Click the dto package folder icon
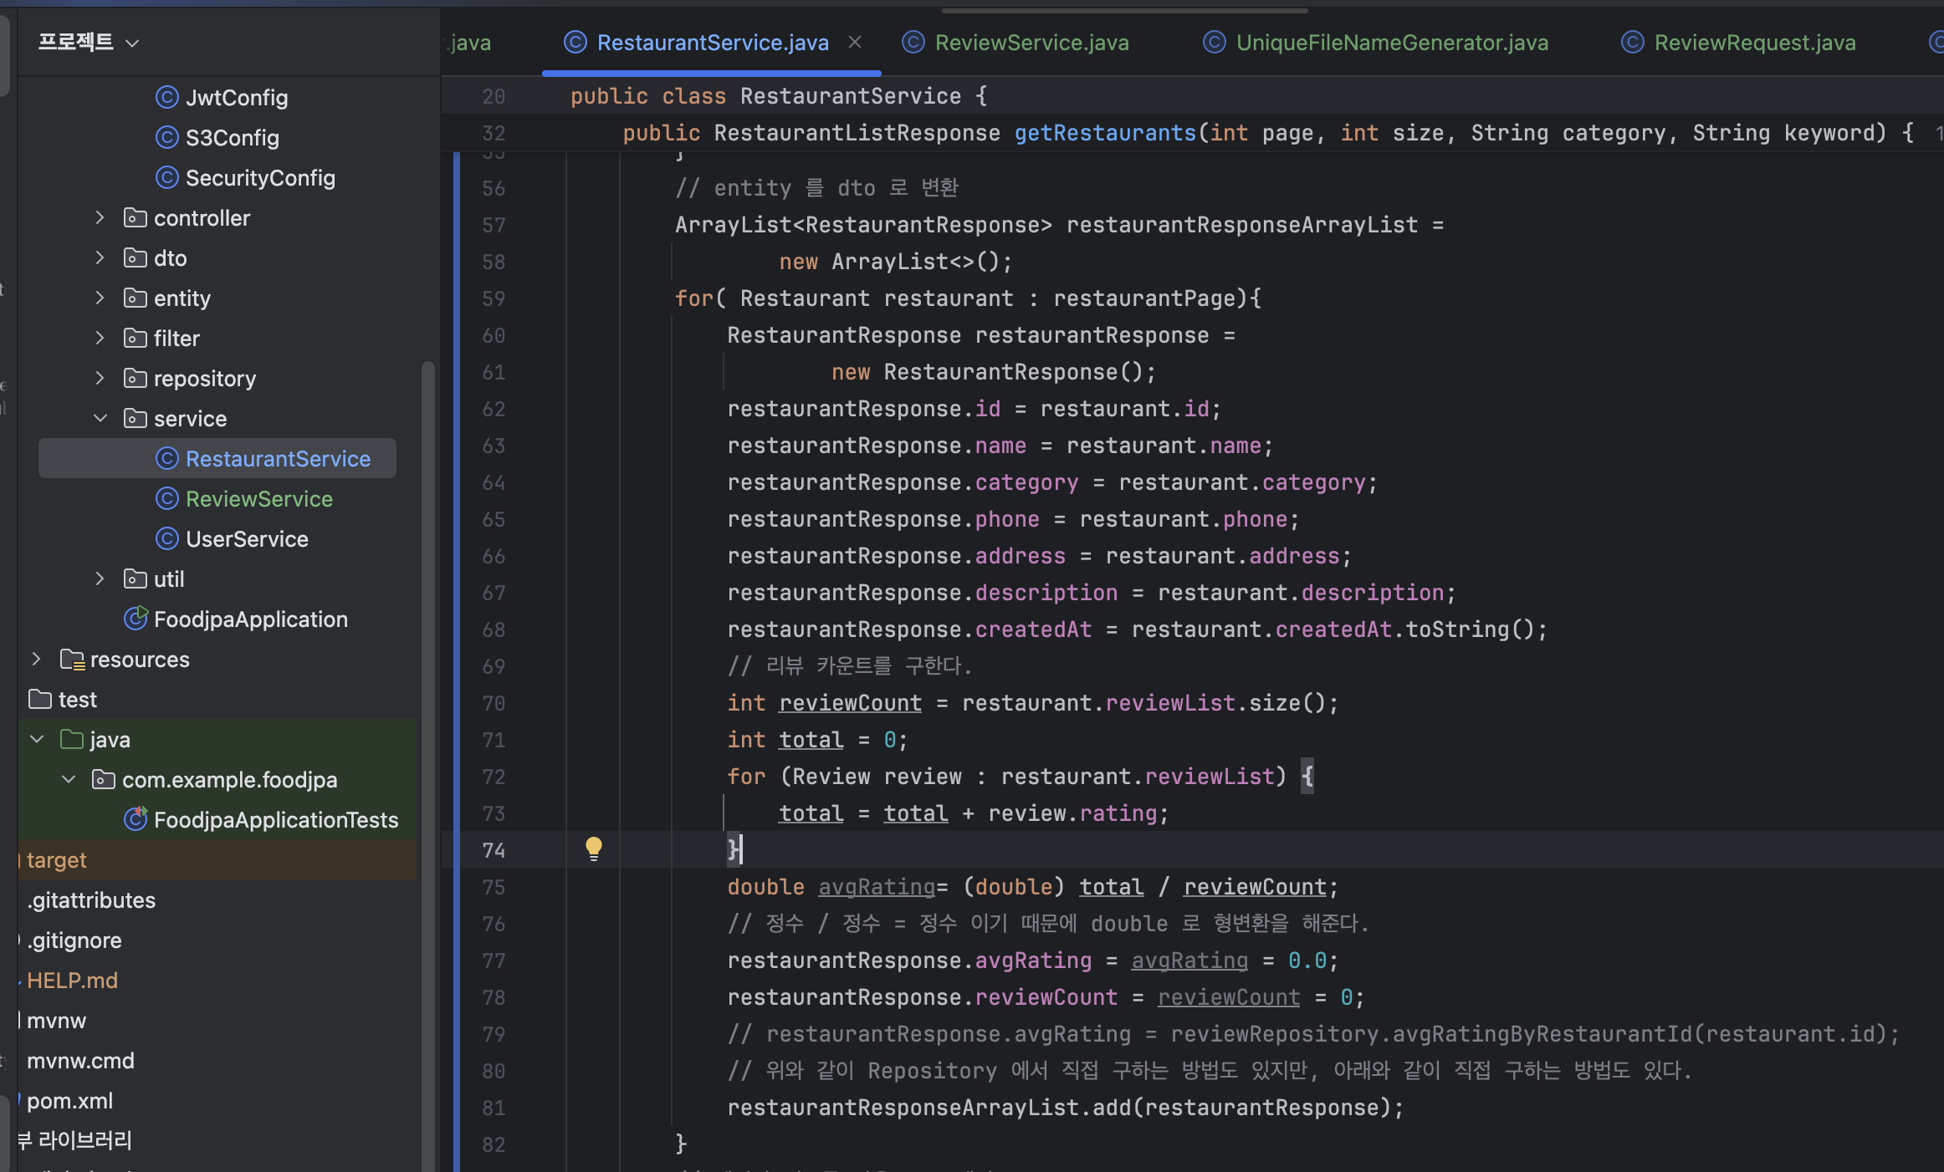 135,258
